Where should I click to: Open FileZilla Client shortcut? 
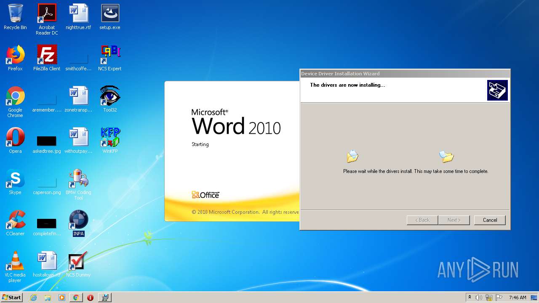pos(47,58)
